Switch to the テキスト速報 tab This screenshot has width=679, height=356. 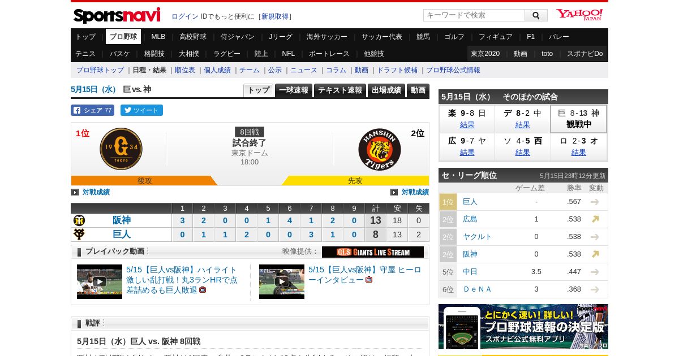coord(340,90)
